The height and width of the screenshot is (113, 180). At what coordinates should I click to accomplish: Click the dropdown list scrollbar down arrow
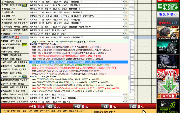tap(129, 92)
